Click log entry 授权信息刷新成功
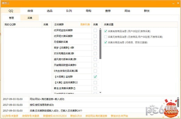This screenshot has height=119, width=181. (x=42, y=105)
